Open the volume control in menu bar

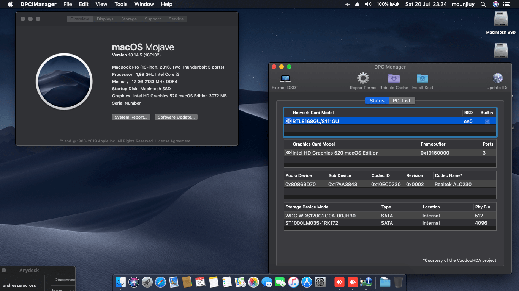pos(368,4)
